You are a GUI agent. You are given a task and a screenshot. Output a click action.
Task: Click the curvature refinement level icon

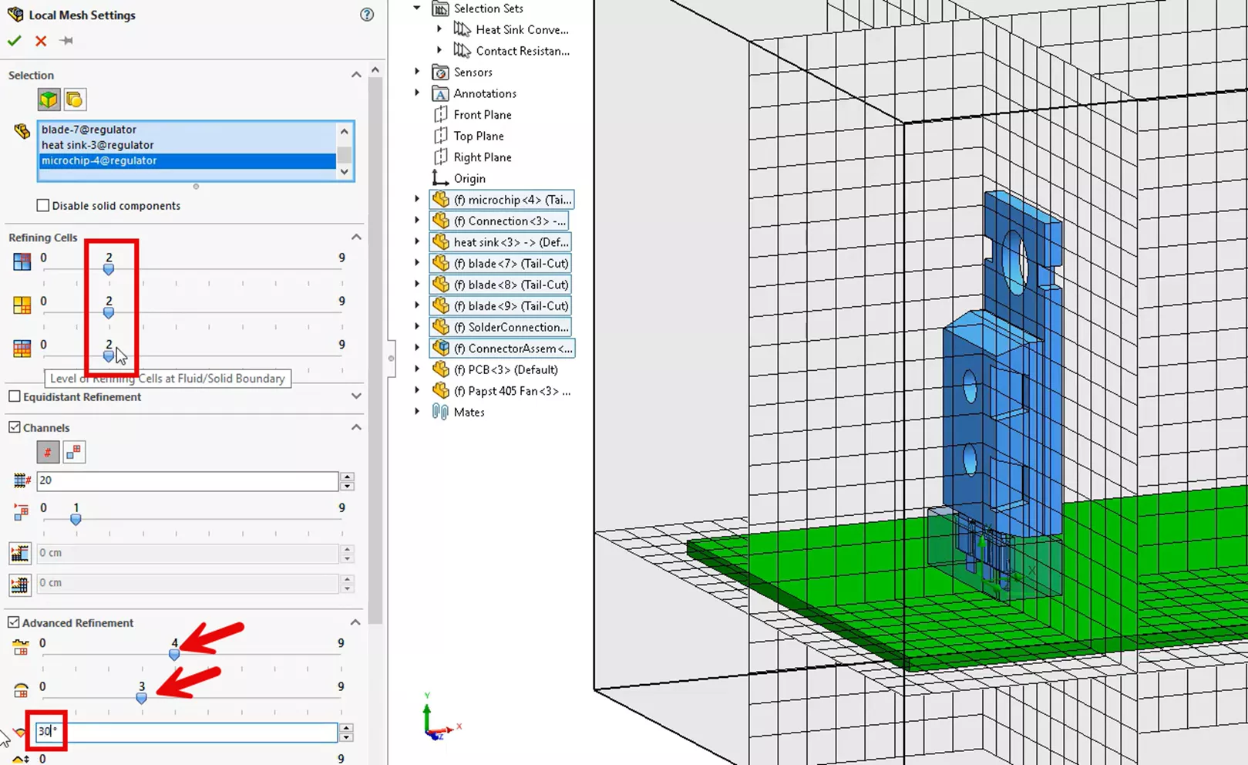pyautogui.click(x=21, y=691)
